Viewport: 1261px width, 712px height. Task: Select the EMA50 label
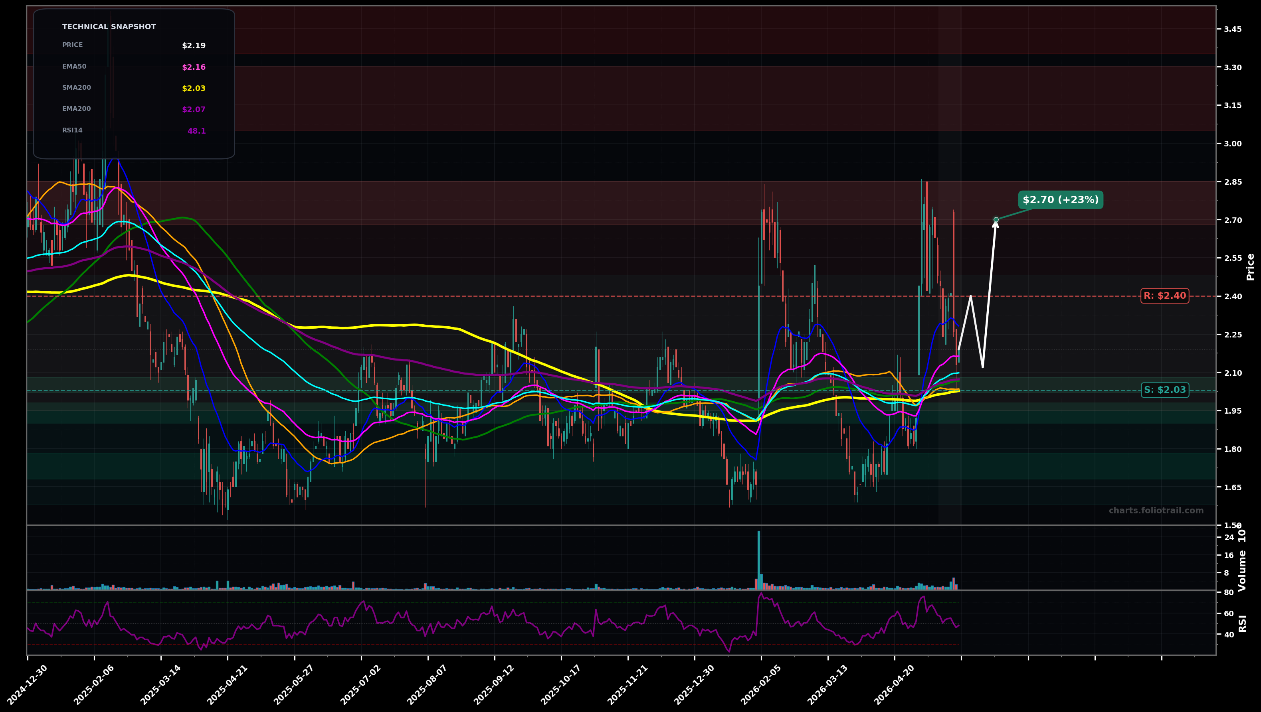(74, 67)
